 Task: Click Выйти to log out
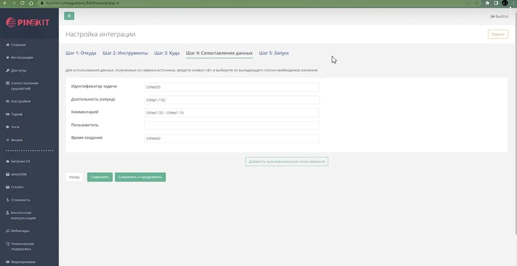(x=499, y=17)
